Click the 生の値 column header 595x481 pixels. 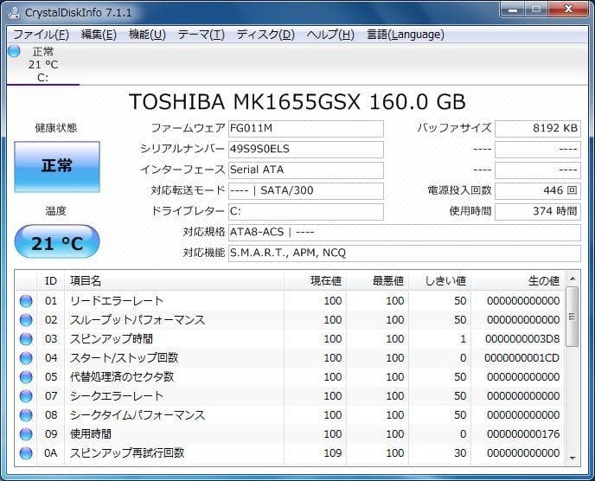(x=517, y=281)
